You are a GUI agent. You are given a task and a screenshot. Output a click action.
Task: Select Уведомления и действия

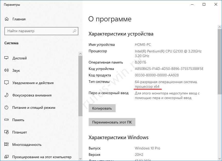(x=33, y=83)
